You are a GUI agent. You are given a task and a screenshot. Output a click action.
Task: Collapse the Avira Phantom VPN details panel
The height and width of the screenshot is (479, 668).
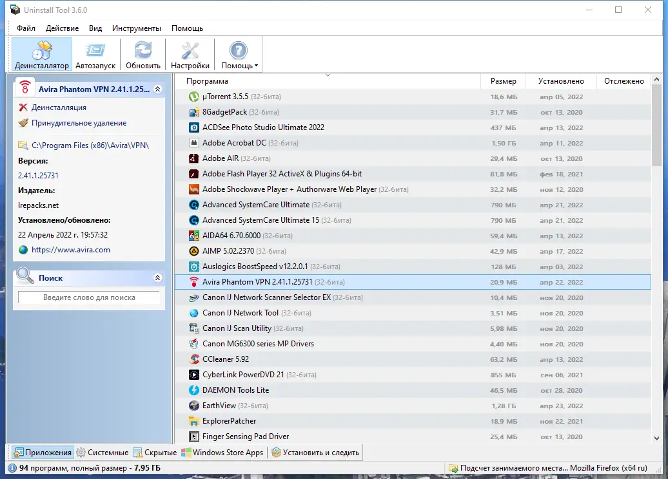pos(159,88)
